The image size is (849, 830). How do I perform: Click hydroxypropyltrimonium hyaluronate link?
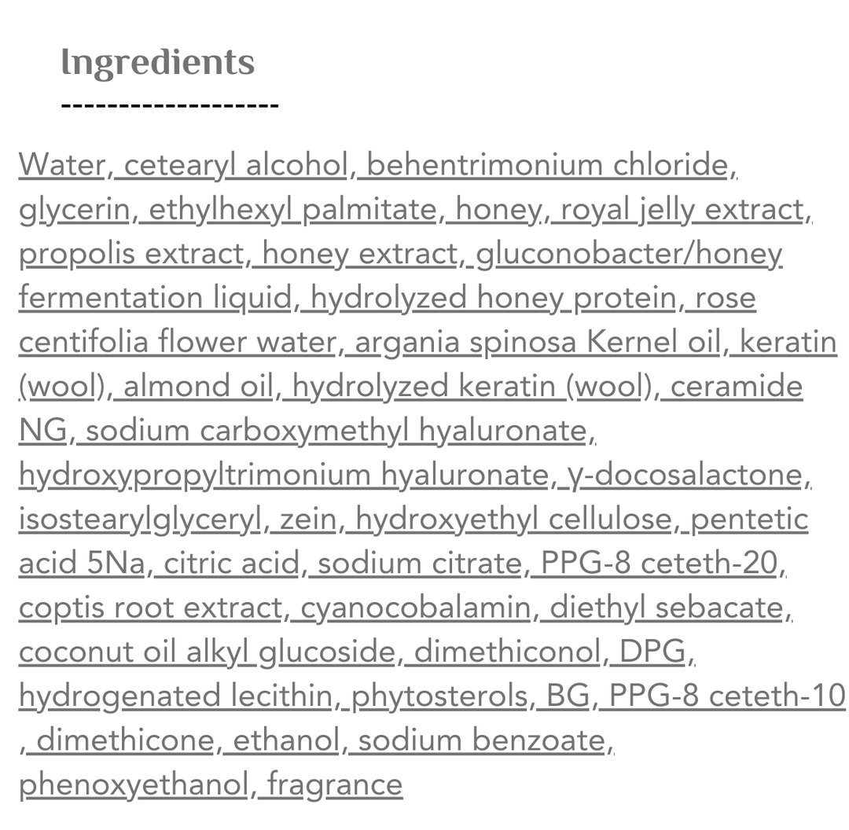(x=285, y=475)
